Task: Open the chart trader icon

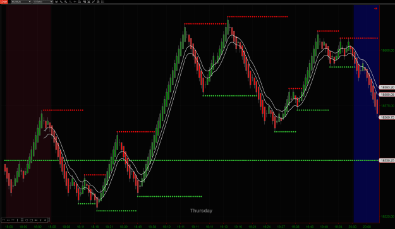Action: coord(80,2)
